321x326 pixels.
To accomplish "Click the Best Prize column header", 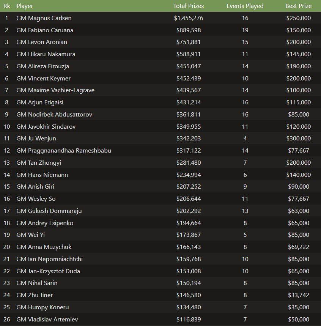I will point(298,6).
